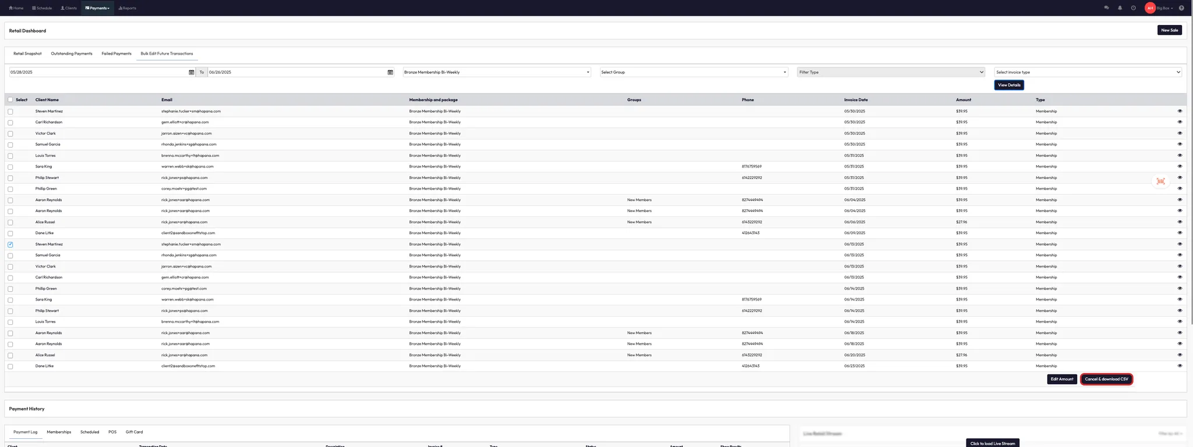Viewport: 1193px width, 447px height.
Task: Check the Carl Richardson 05/30/2025 row checkbox
Action: (x=10, y=123)
